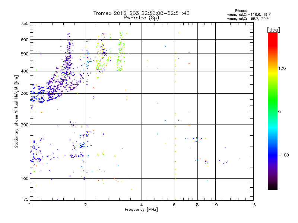Click y-axis tick label 300
Image resolution: width=298 pixels, height=223 pixels.
coord(25,93)
